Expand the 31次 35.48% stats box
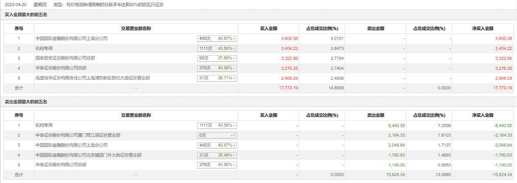 pyautogui.click(x=217, y=155)
